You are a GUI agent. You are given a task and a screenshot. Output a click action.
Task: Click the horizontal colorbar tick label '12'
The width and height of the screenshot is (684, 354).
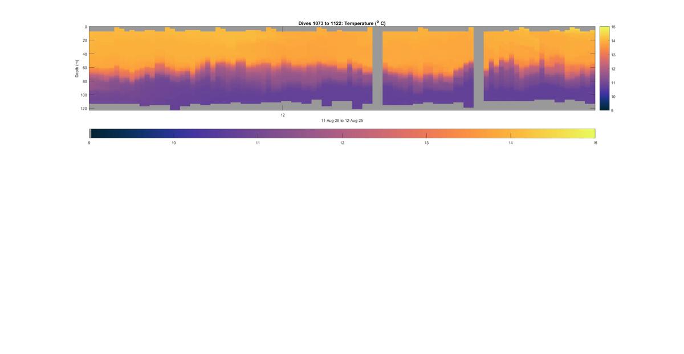(x=342, y=143)
